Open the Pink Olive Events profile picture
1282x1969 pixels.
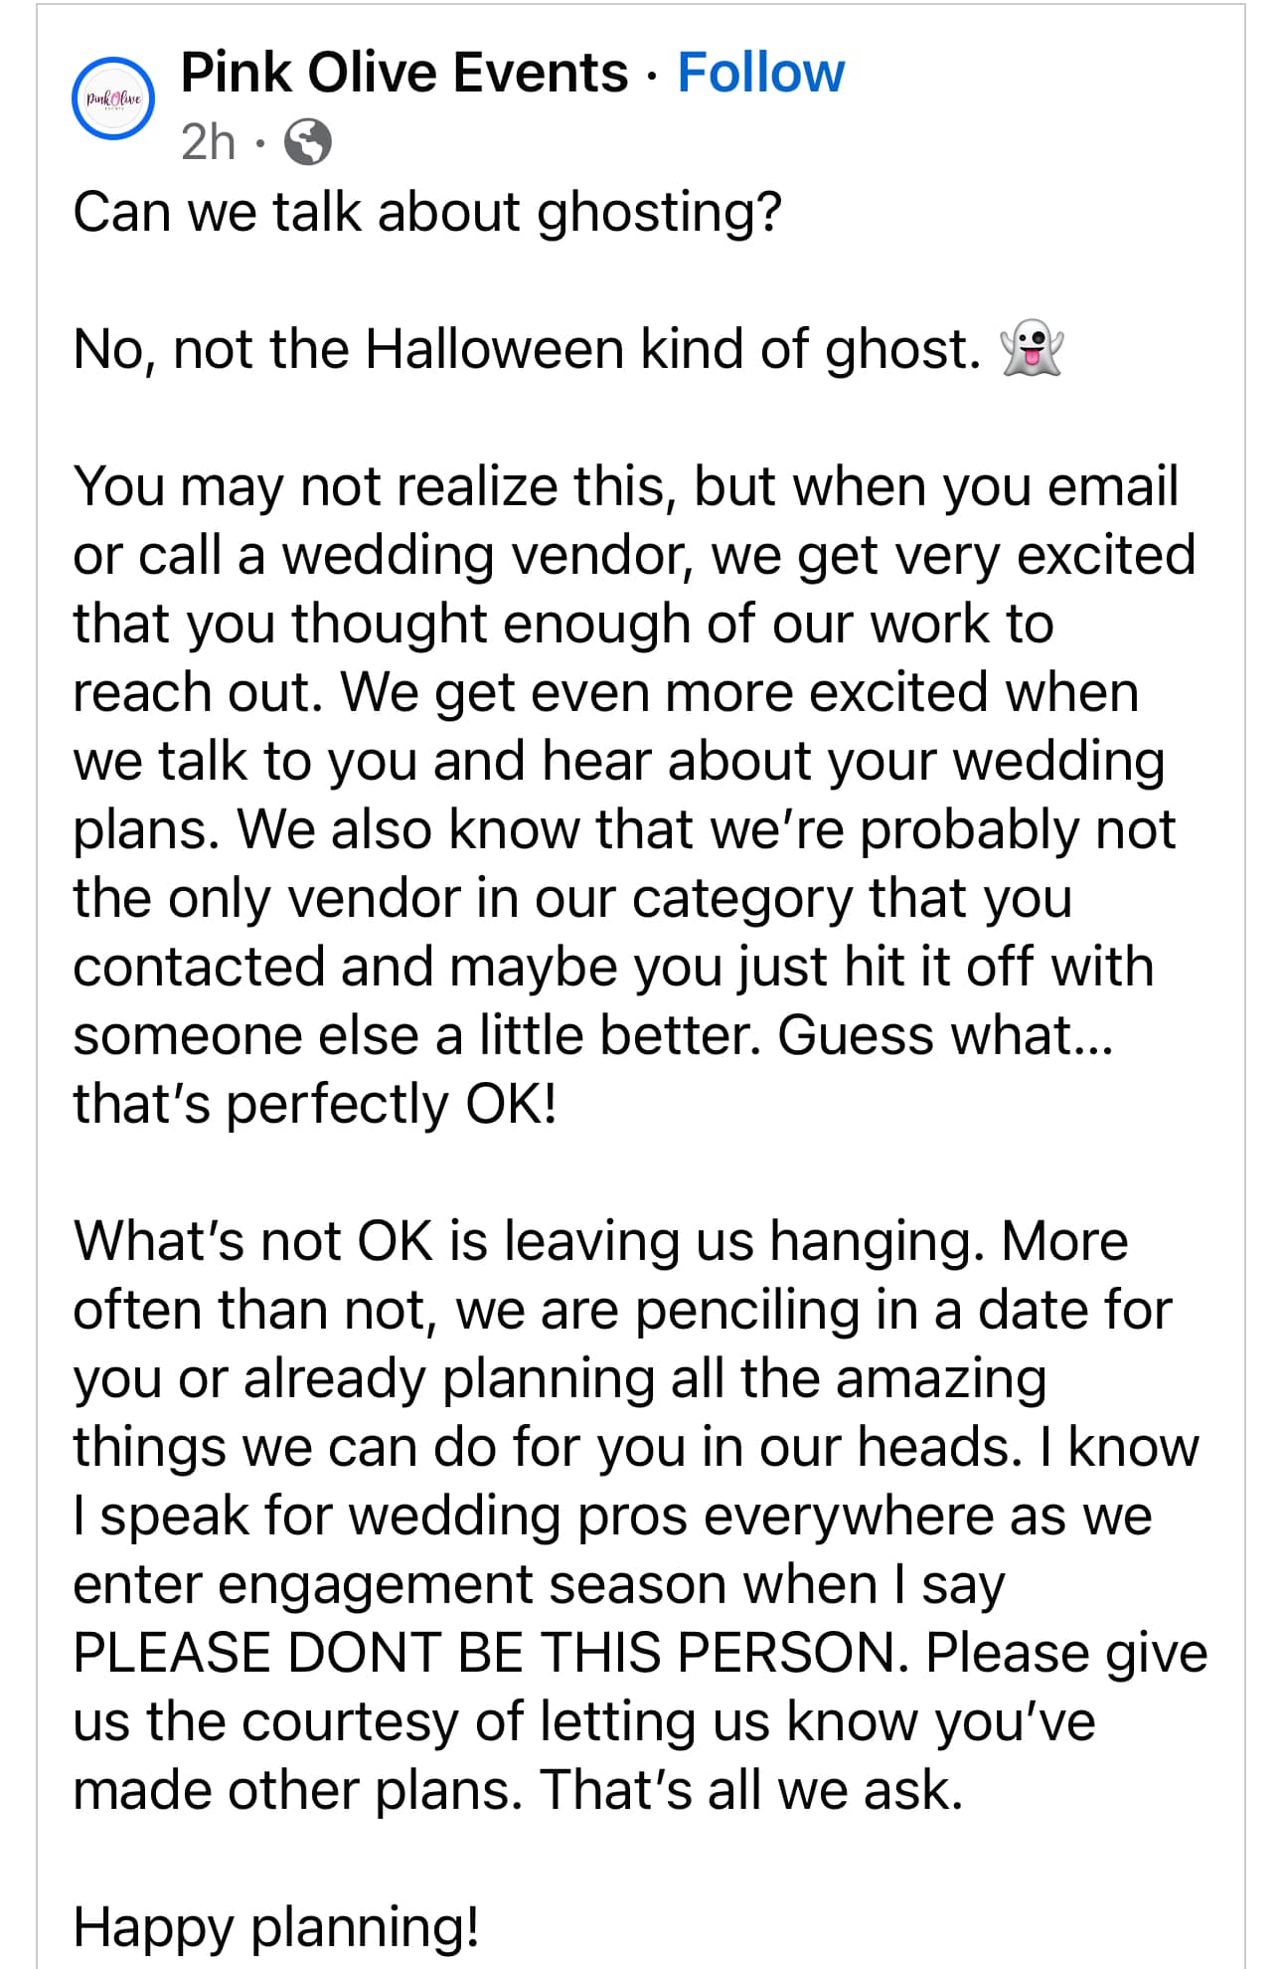(x=113, y=98)
